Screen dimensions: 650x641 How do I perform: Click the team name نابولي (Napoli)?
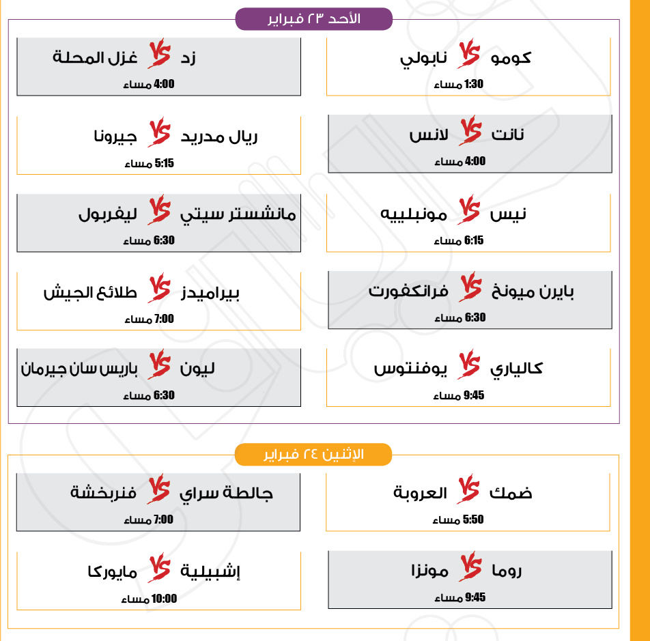click(423, 57)
